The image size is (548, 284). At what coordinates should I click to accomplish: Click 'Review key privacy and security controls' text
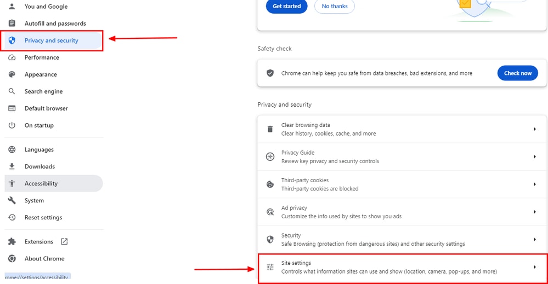point(330,161)
